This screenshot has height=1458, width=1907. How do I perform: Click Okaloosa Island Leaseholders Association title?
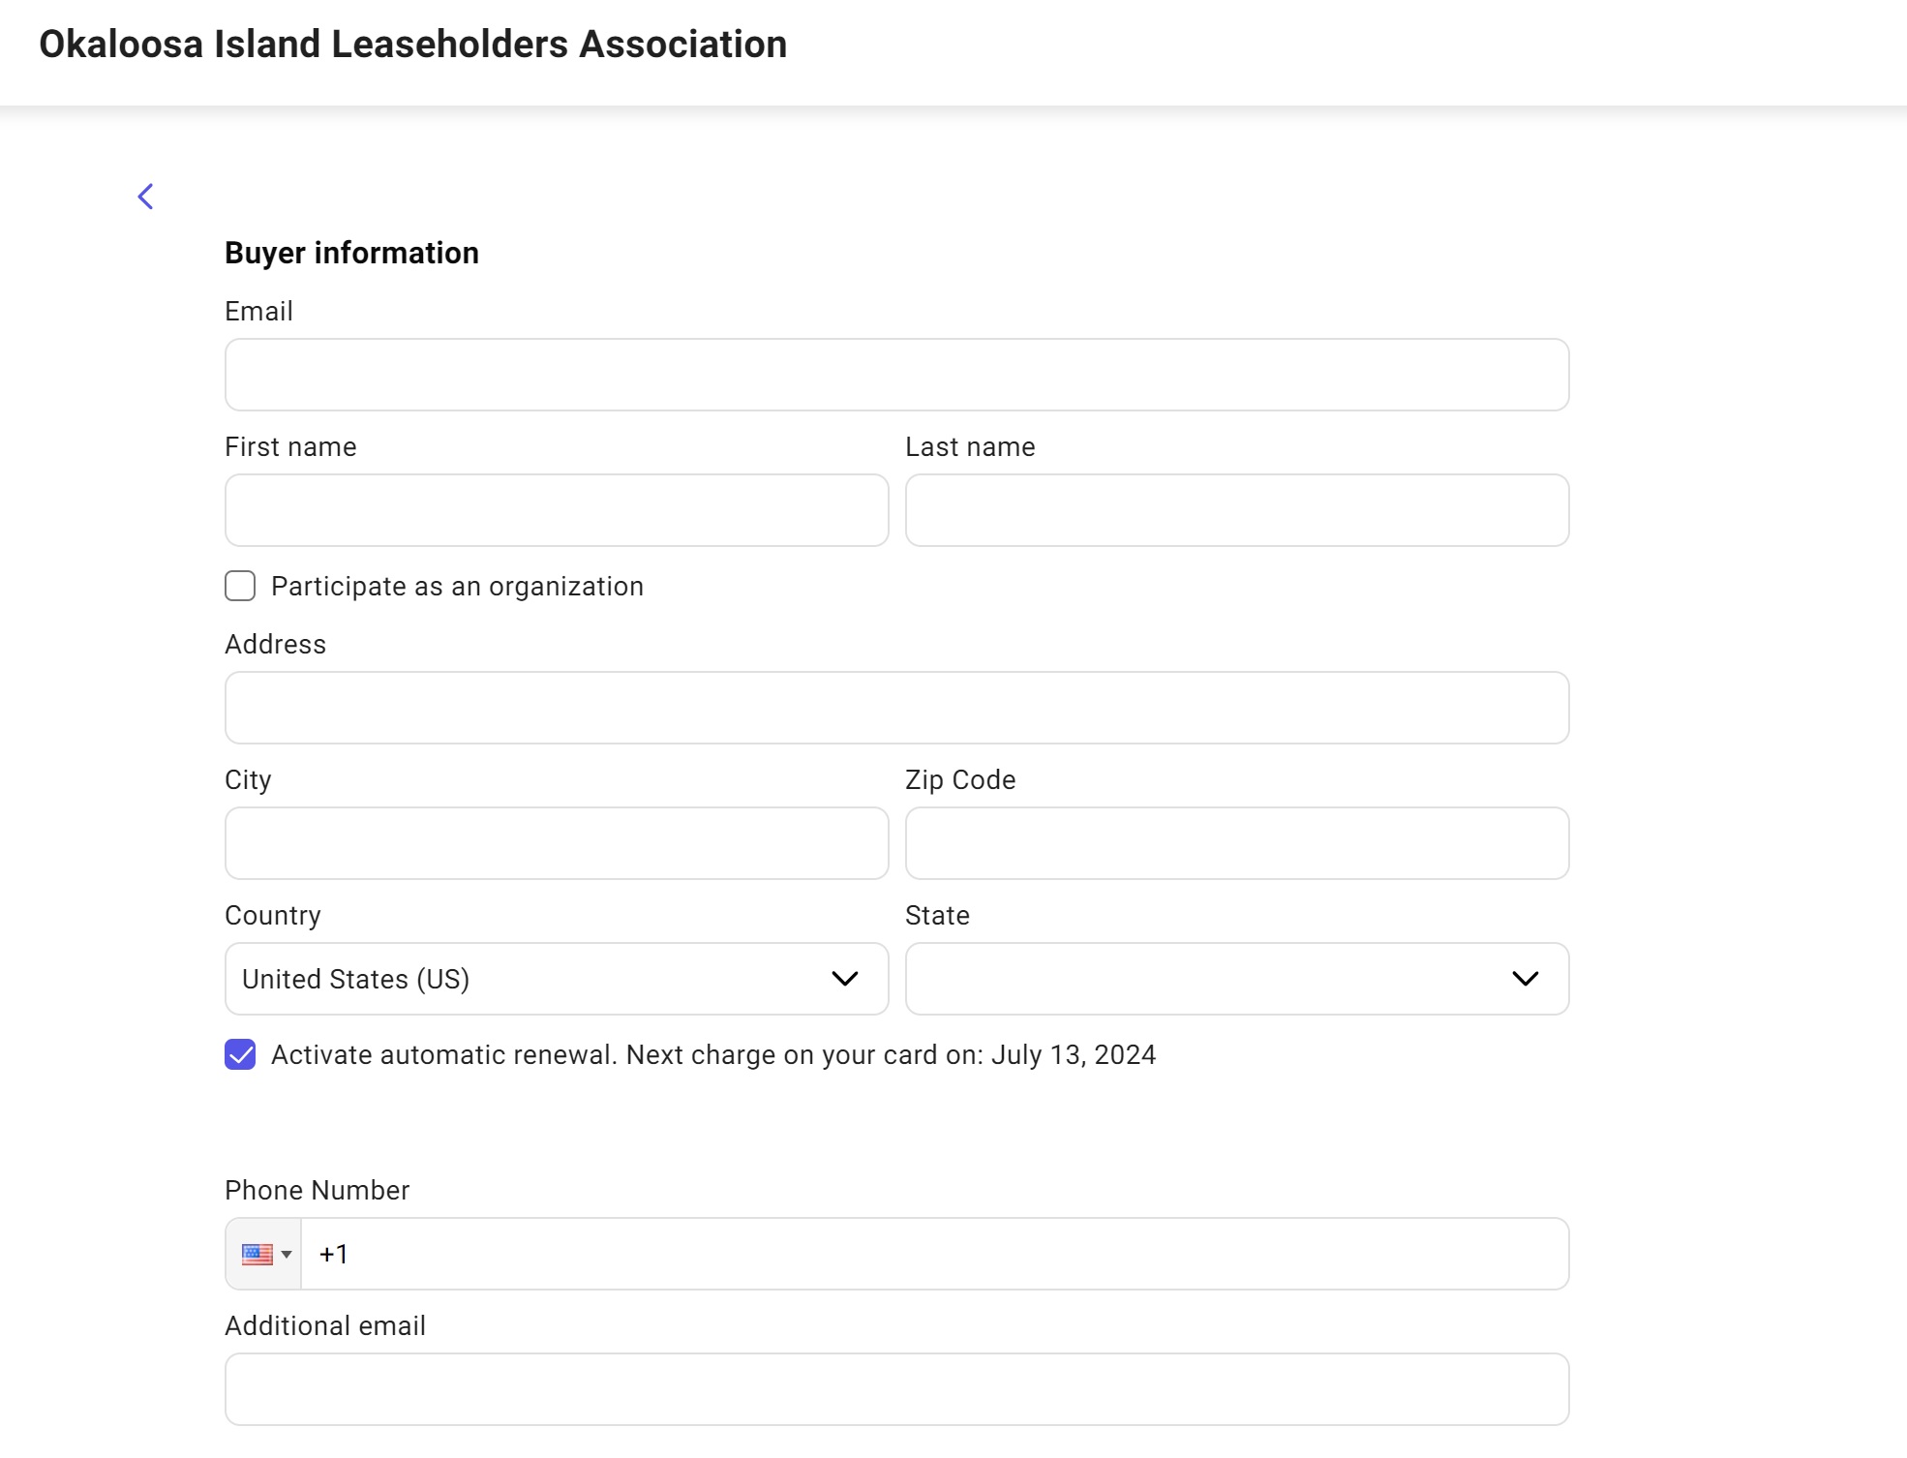tap(412, 45)
